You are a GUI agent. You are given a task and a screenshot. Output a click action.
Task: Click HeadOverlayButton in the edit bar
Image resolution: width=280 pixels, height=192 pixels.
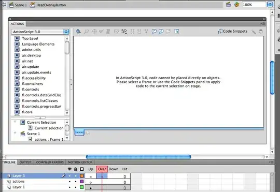pyautogui.click(x=48, y=5)
